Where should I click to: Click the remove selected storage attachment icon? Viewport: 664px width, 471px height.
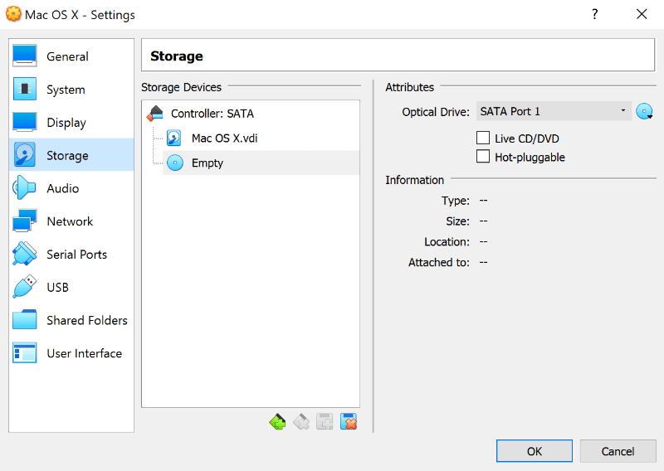[349, 422]
